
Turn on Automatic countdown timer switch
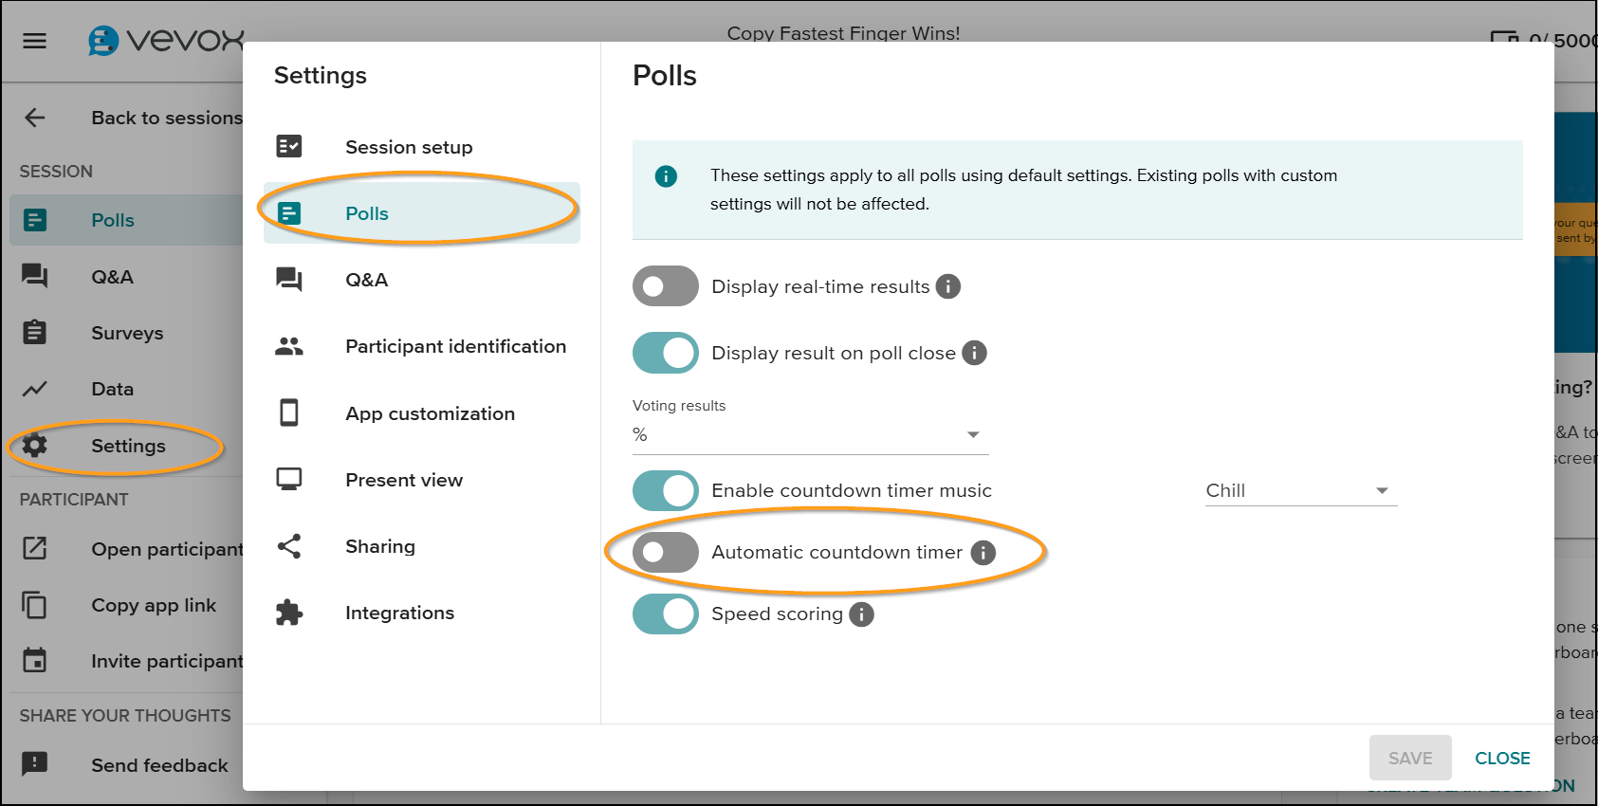click(666, 553)
